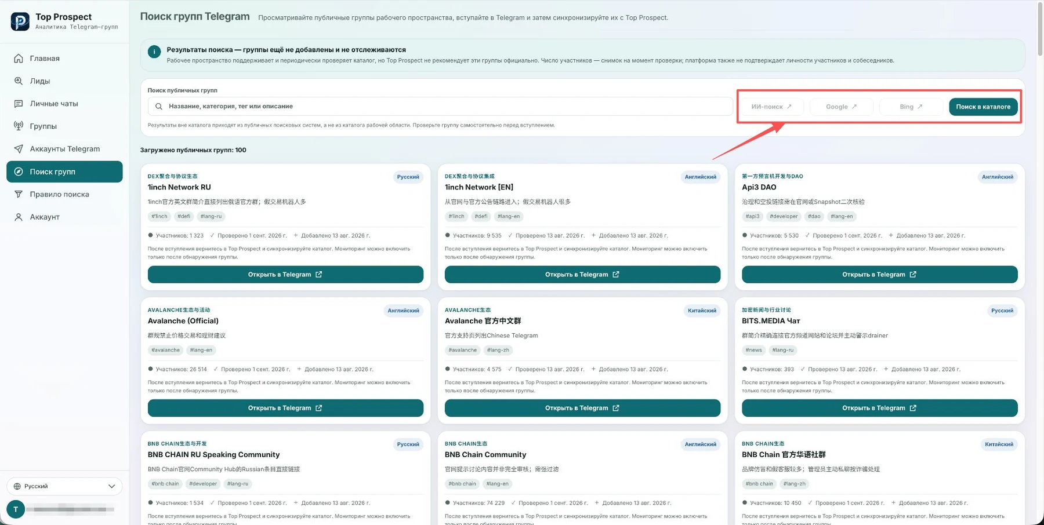Click the #defi tag on 1inch Network [EN]
This screenshot has height=525, width=1044.
(x=481, y=217)
